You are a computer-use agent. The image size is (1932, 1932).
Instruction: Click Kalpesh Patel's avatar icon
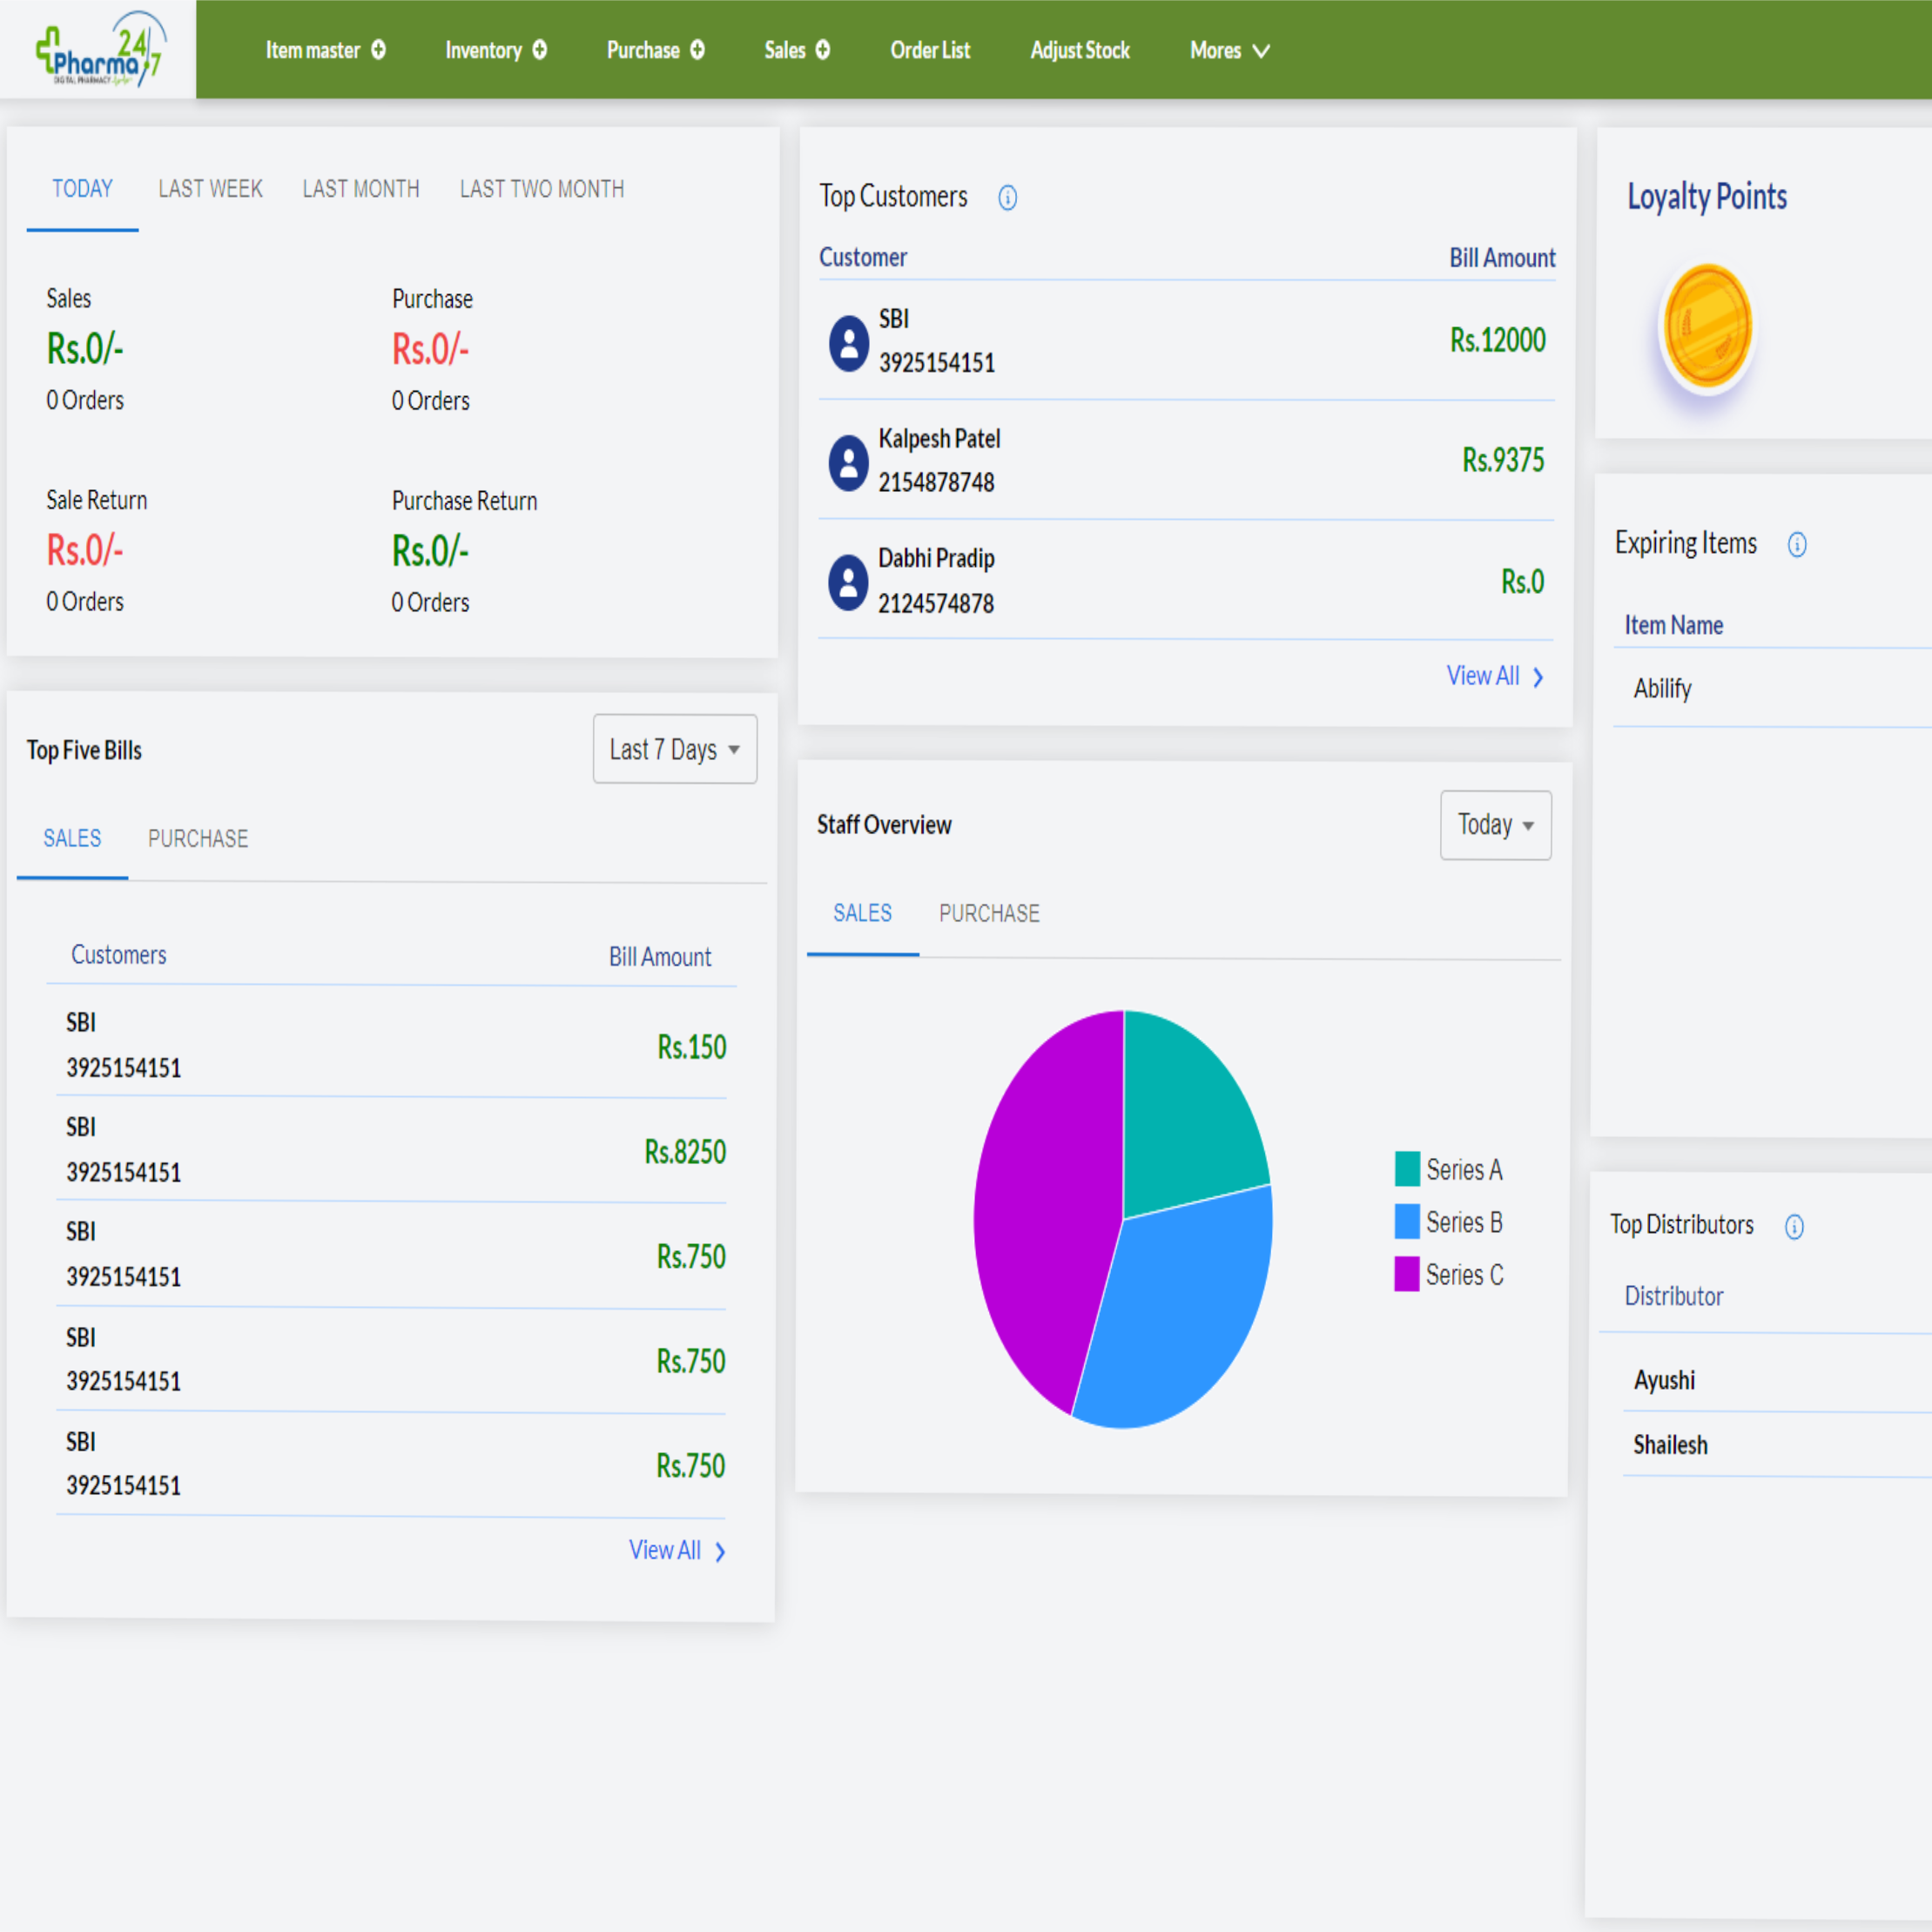point(848,462)
